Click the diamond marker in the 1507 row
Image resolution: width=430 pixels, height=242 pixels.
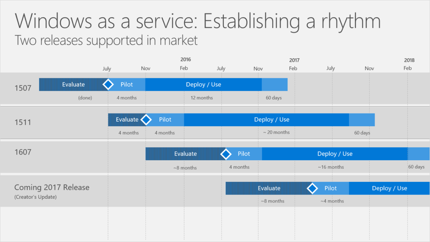pyautogui.click(x=108, y=84)
